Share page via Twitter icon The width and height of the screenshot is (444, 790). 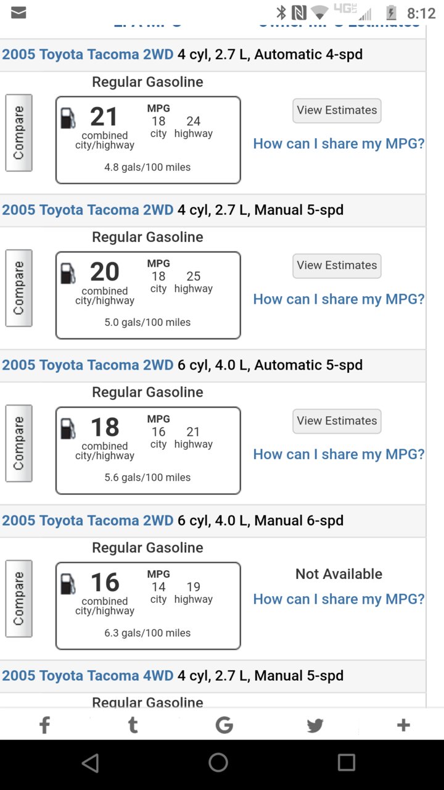(314, 725)
